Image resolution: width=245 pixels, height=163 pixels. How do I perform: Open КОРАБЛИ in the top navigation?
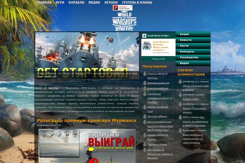click(76, 2)
